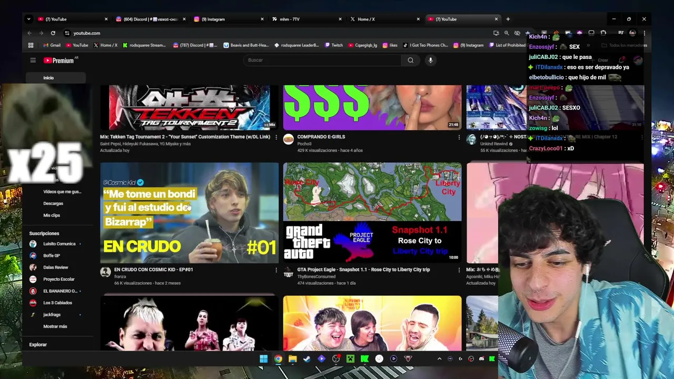The width and height of the screenshot is (674, 379).
Task: Open the YouTube hamburger guide menu
Action: click(33, 60)
